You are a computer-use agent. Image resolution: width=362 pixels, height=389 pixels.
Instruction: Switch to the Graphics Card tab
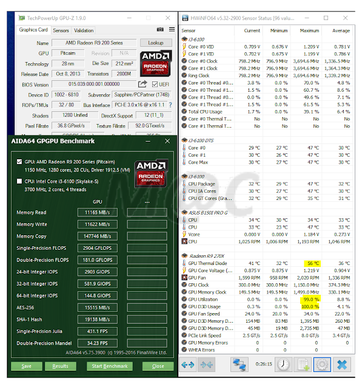[x=33, y=30]
